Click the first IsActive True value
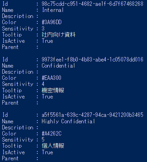 tap(47, 41)
